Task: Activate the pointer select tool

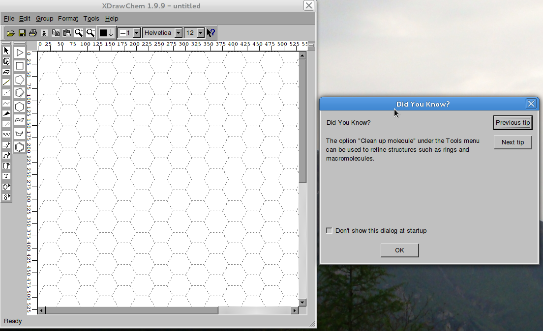Action: 6,51
